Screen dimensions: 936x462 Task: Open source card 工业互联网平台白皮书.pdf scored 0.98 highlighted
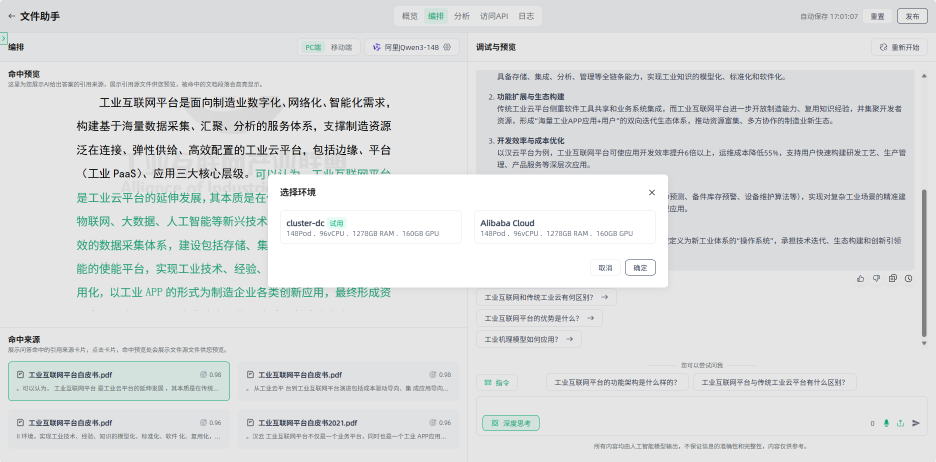click(119, 381)
